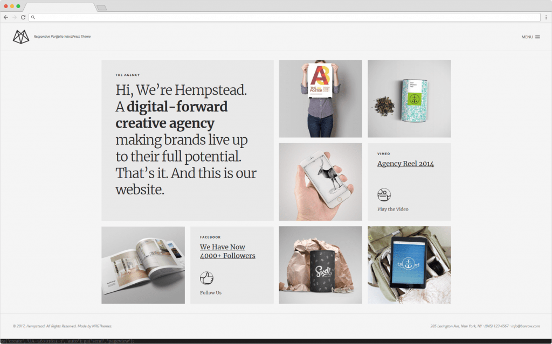Image resolution: width=552 pixels, height=344 pixels.
Task: Click the Play the Video label
Action: (x=393, y=209)
